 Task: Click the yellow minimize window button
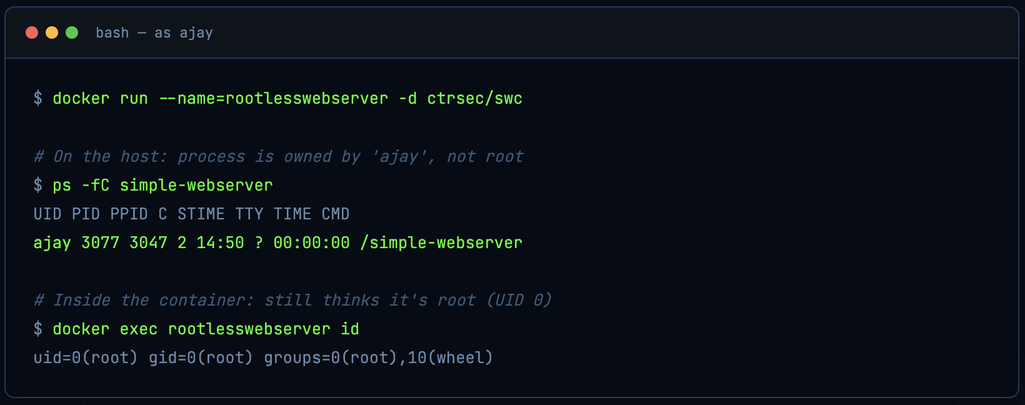pyautogui.click(x=52, y=32)
